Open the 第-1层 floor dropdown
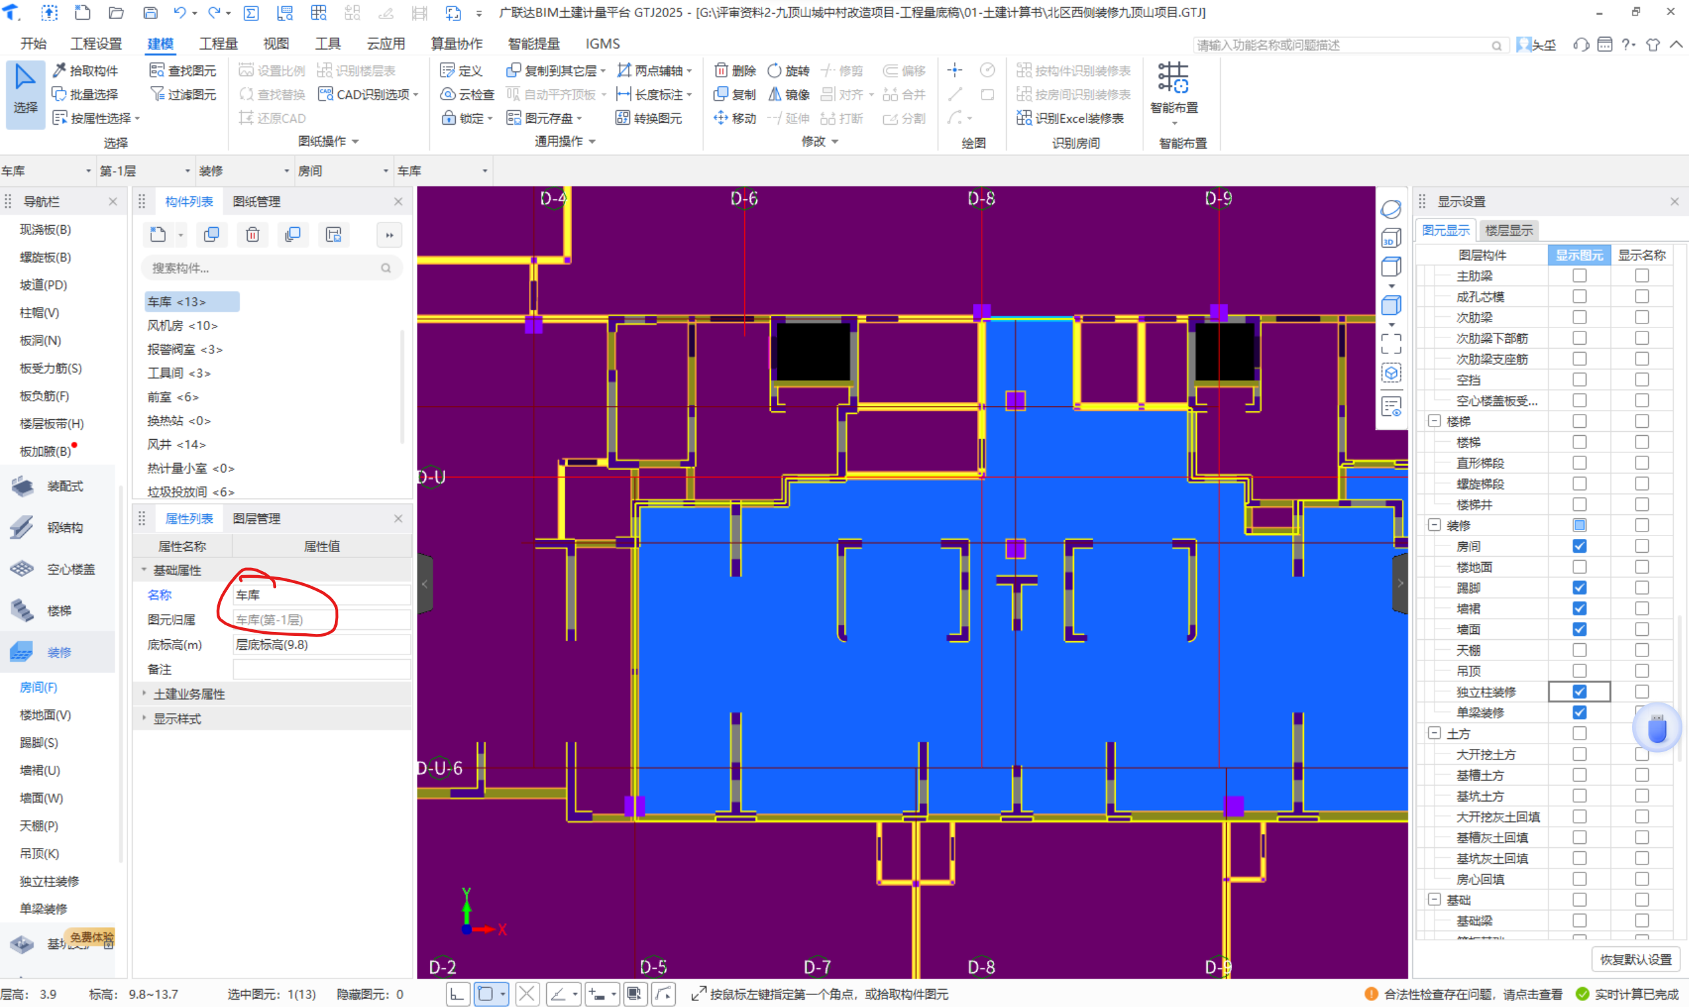 coord(145,171)
